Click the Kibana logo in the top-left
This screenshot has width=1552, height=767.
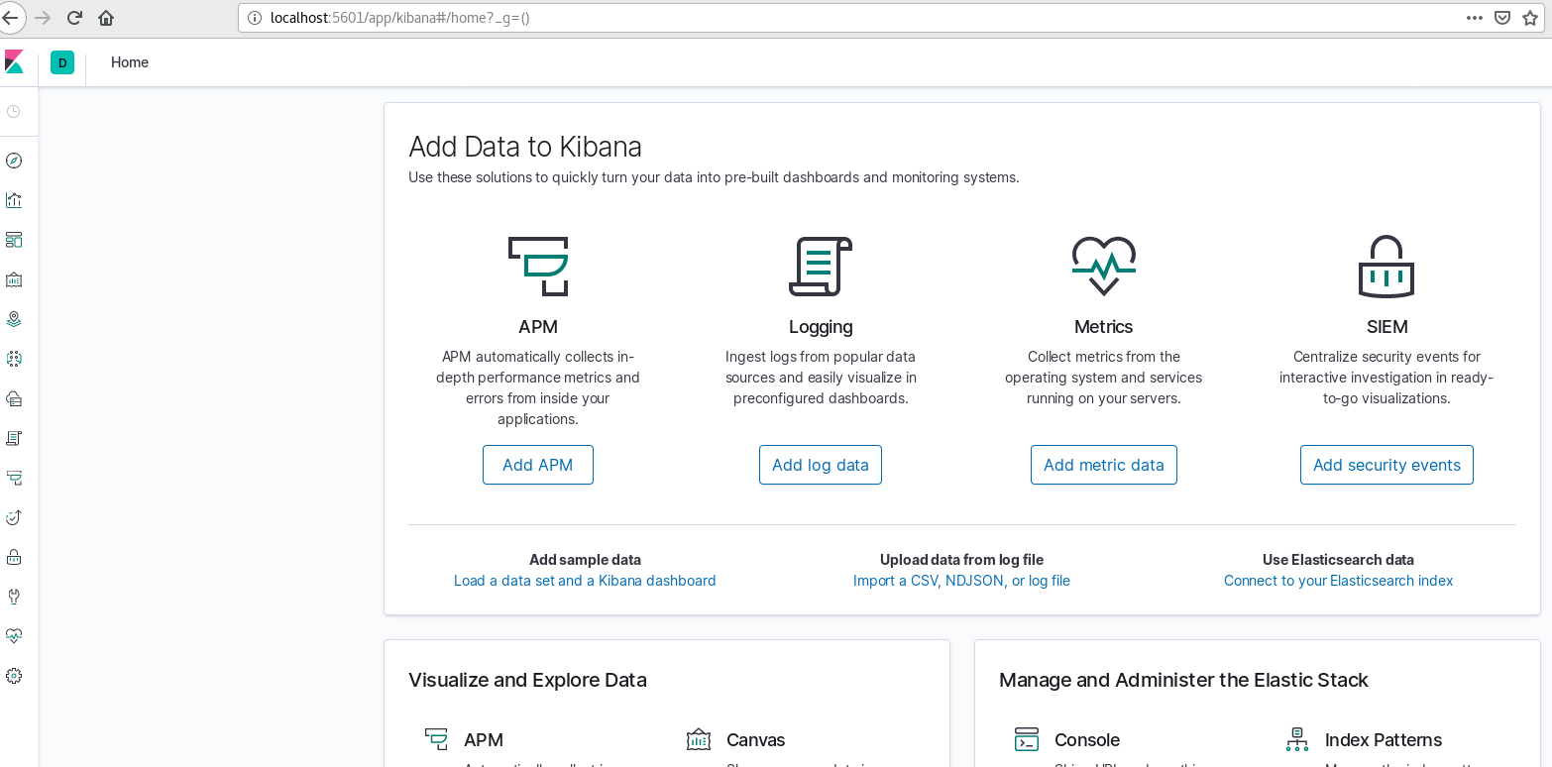14,62
